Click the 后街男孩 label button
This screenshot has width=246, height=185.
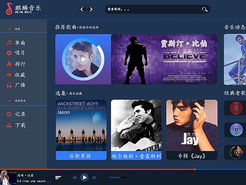(81, 156)
